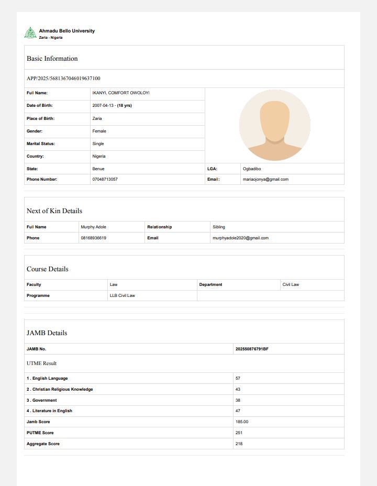
Task: Select the JAMB number 202550876791BF
Action: (x=252, y=349)
